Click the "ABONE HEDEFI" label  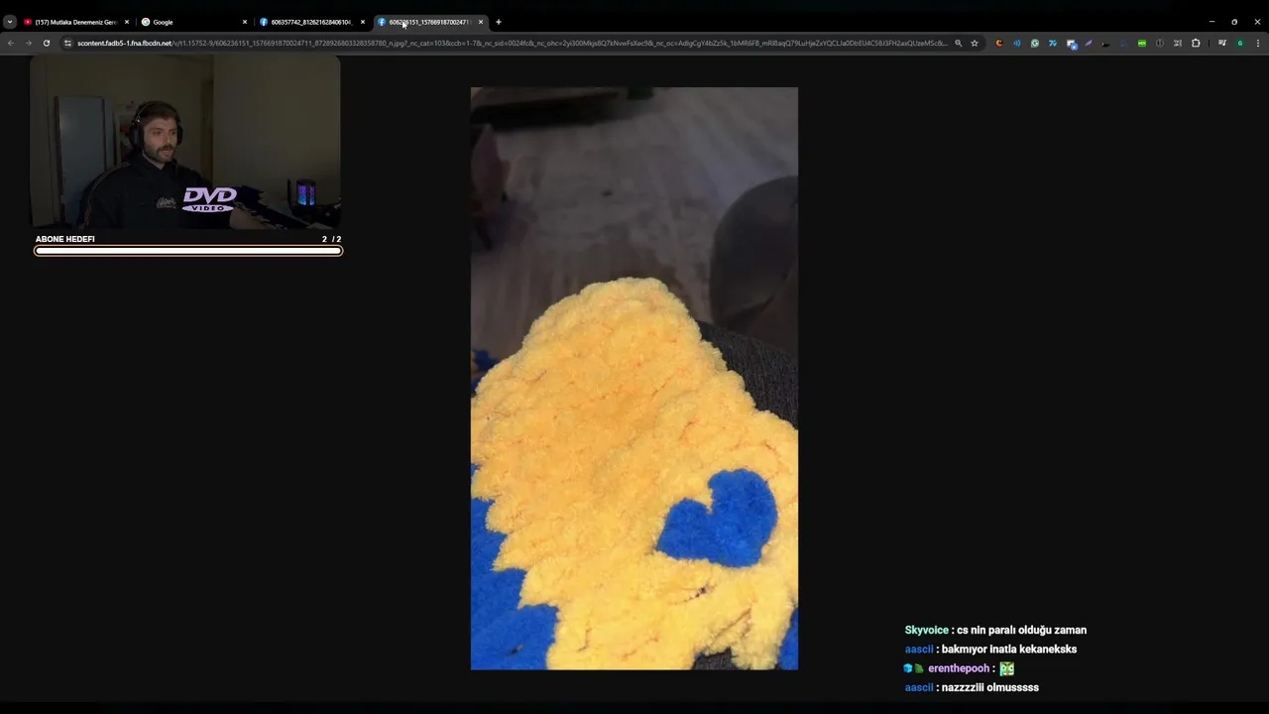pyautogui.click(x=65, y=239)
